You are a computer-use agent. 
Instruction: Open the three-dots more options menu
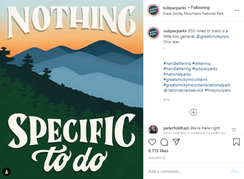[237, 10]
